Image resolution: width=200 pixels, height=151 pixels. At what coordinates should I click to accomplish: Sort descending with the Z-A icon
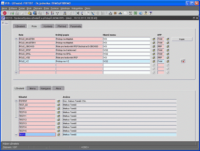click(x=52, y=13)
